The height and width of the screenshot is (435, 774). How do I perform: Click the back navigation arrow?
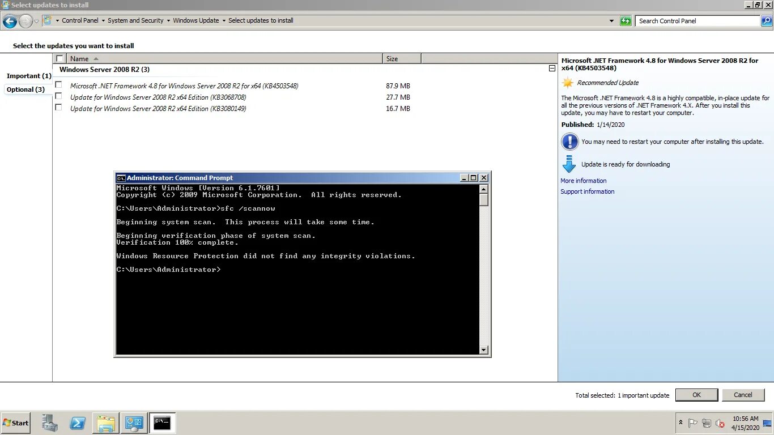point(9,21)
